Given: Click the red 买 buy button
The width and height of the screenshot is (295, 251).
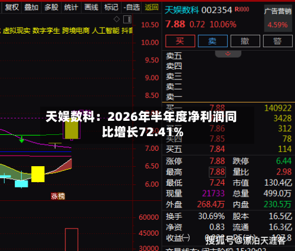Looking at the screenshot, I should pyautogui.click(x=180, y=41).
